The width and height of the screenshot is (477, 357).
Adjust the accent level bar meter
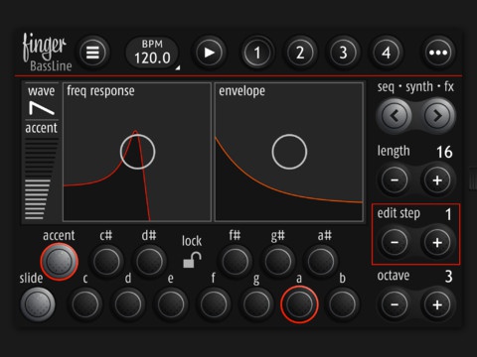pos(42,179)
